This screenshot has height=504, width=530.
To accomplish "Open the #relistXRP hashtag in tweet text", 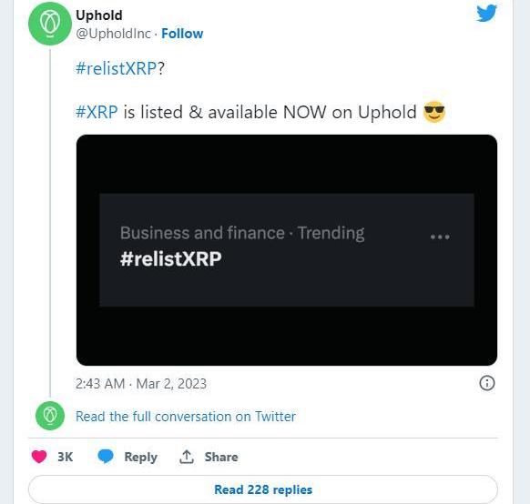I will pyautogui.click(x=116, y=68).
